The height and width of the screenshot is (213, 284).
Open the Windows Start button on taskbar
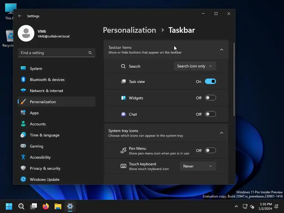(x=9, y=206)
